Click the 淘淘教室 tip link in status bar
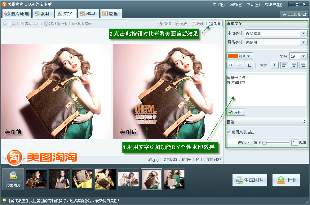This screenshot has height=205, width=310. (64, 201)
